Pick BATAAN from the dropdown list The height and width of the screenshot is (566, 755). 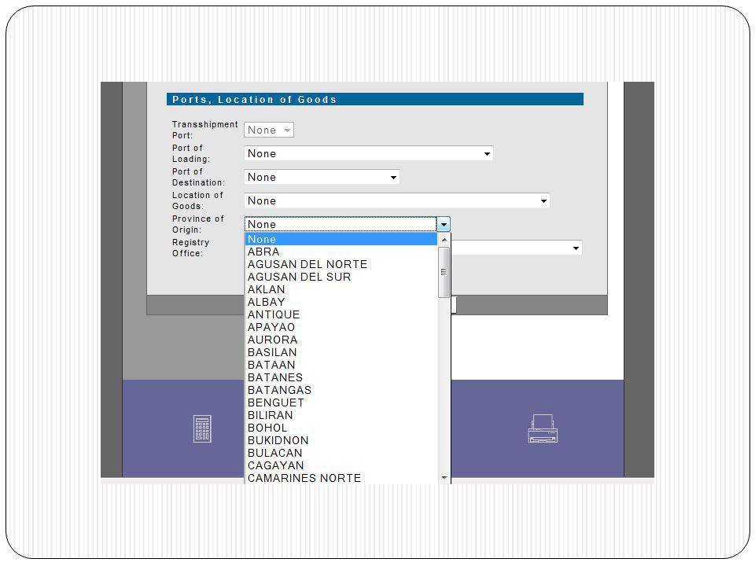point(341,365)
